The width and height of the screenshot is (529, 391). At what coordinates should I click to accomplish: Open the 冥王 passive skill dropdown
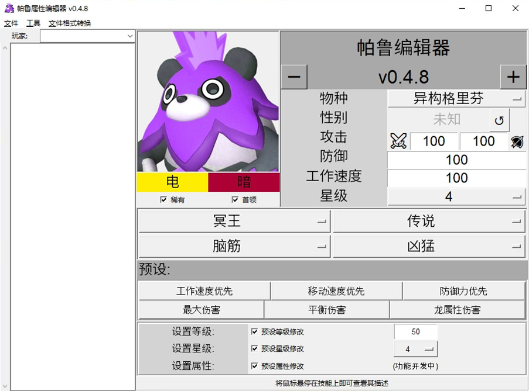[x=234, y=221]
